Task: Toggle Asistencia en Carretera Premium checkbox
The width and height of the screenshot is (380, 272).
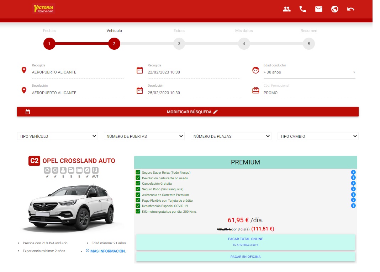Action: (138, 195)
